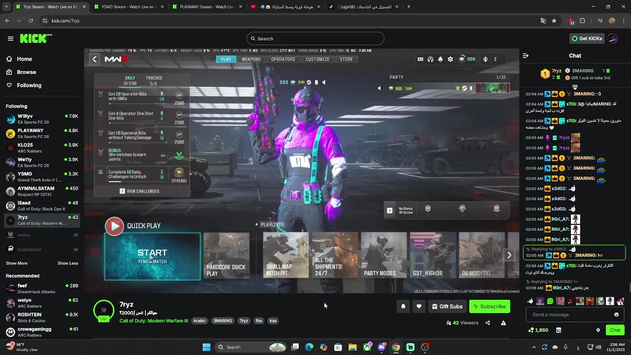Go back in browser
Image resolution: width=631 pixels, height=355 pixels.
7,21
